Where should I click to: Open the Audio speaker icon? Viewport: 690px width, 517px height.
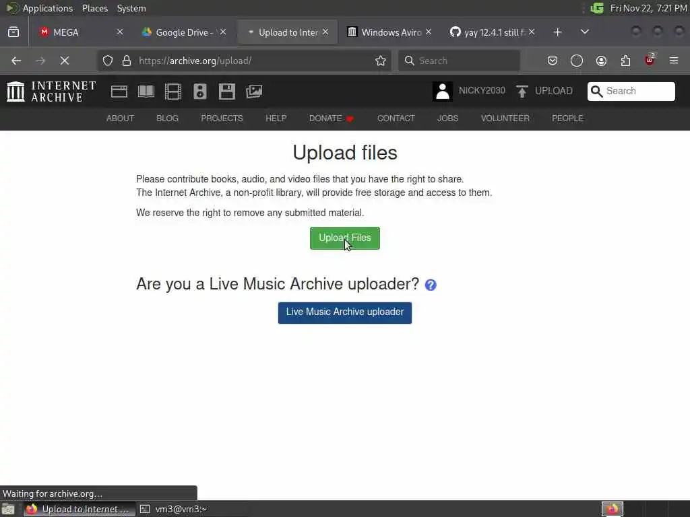(x=199, y=92)
